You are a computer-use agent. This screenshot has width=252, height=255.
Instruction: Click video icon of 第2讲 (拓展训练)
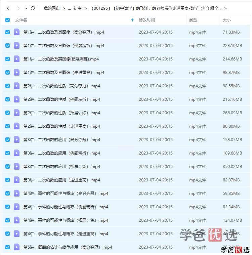(x=16, y=113)
